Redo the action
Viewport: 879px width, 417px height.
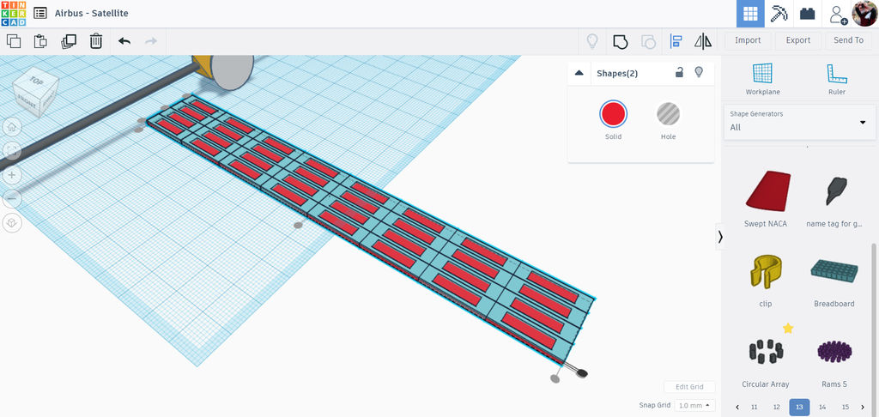[151, 41]
